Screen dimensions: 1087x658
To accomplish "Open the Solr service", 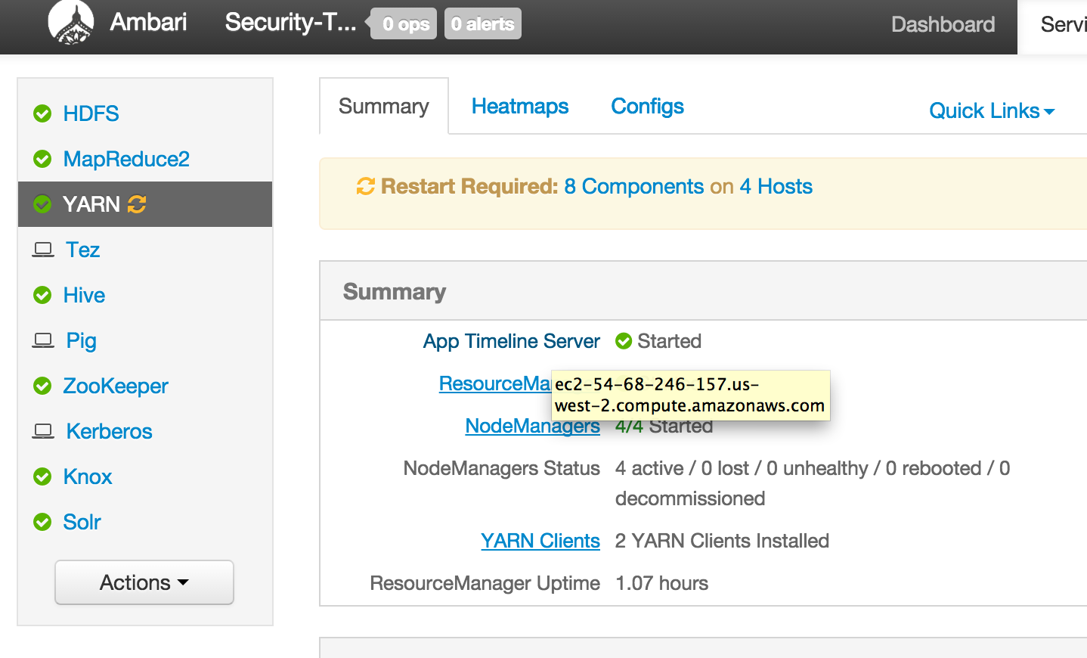I will pos(82,522).
